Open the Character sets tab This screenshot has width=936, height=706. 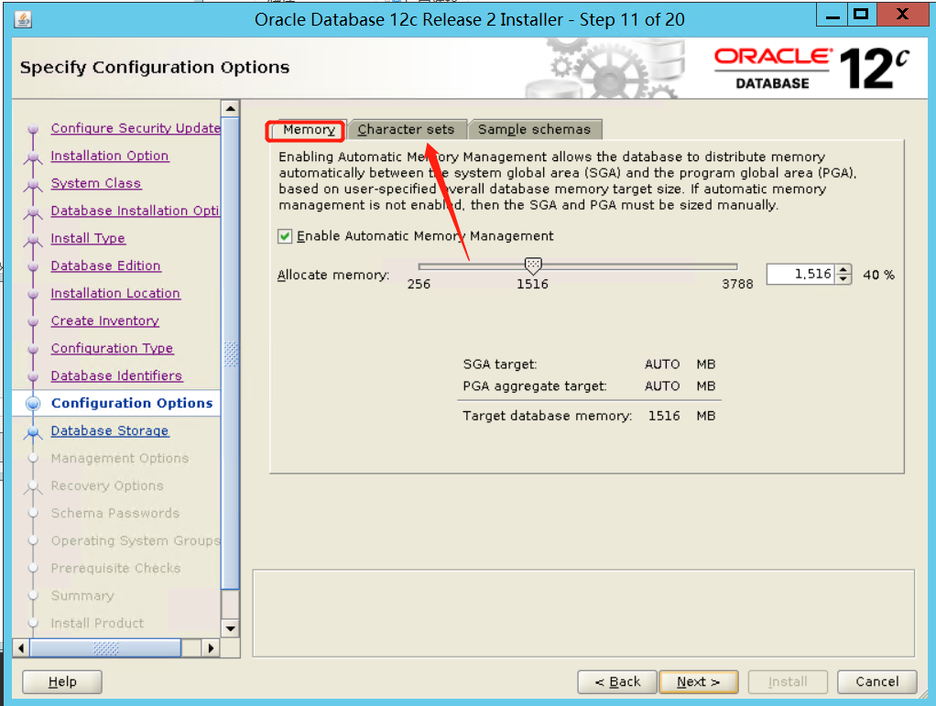pos(406,129)
